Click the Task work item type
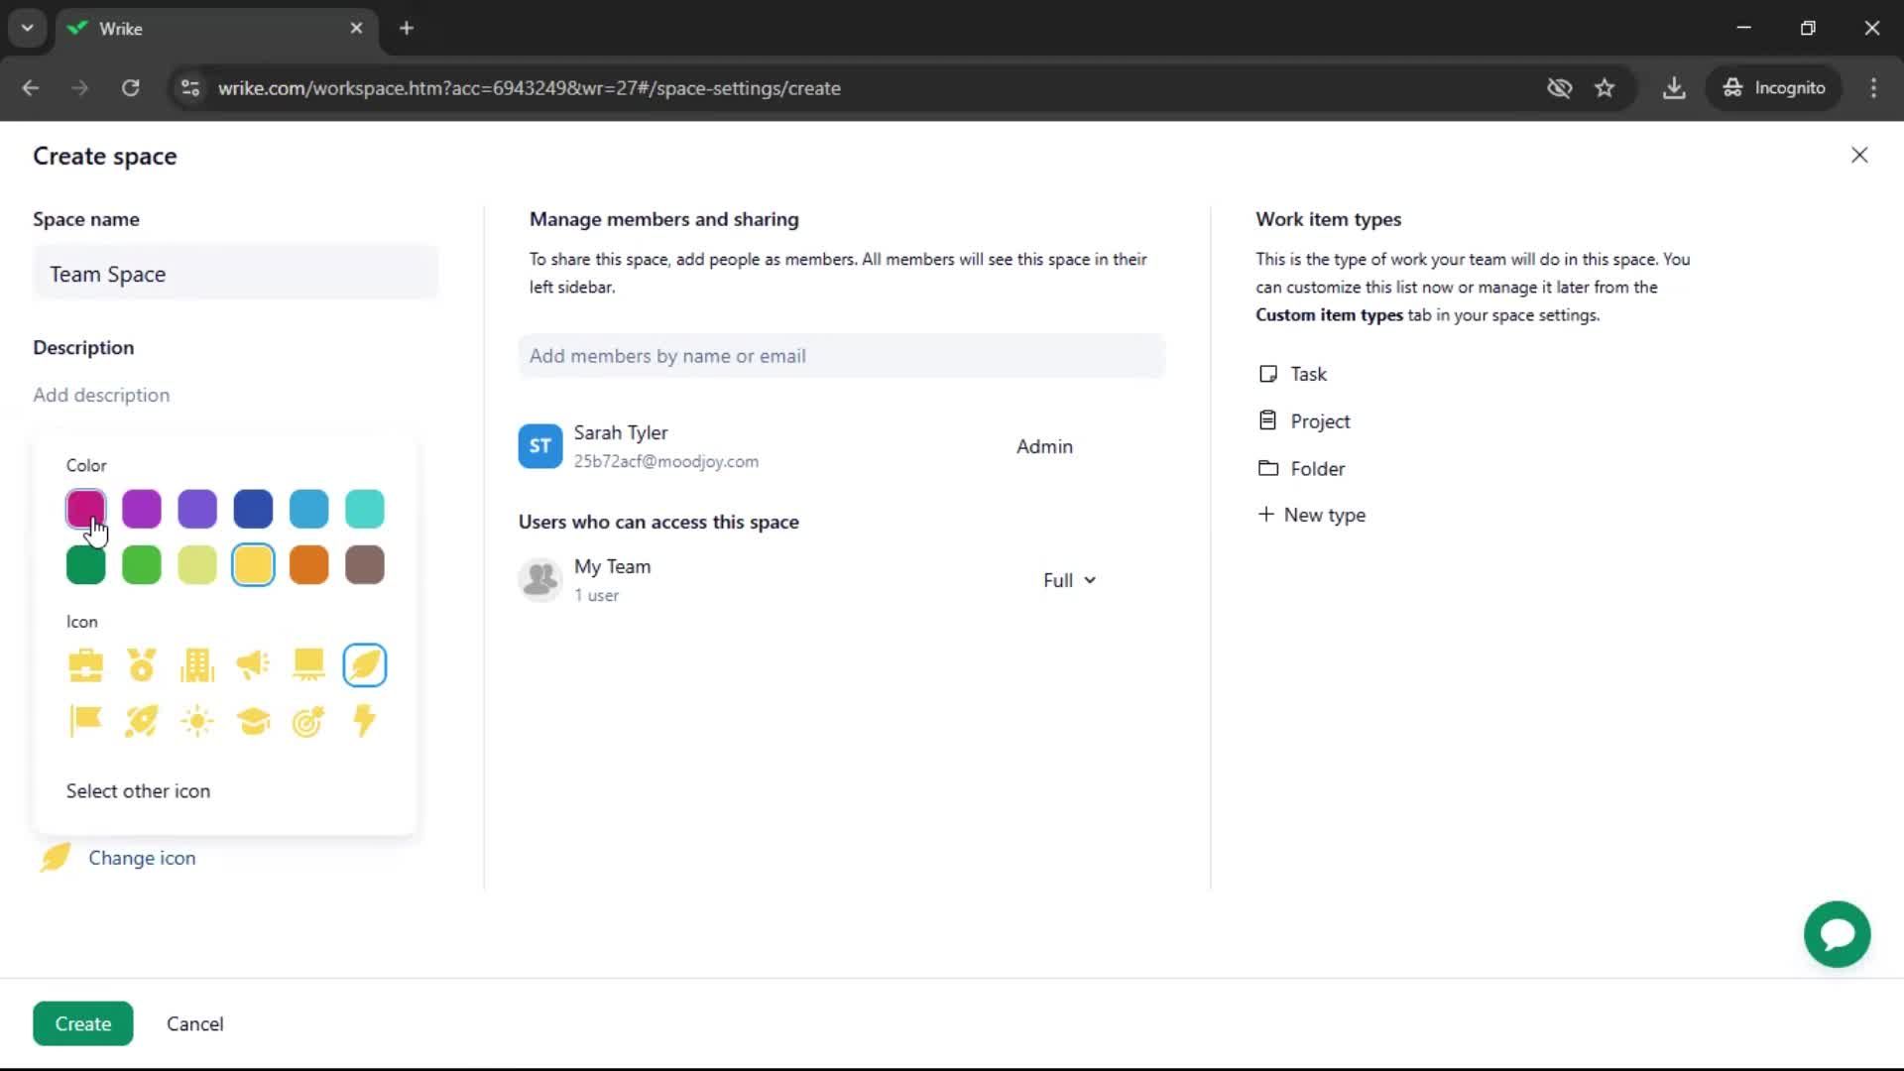The height and width of the screenshot is (1071, 1904). tap(1292, 374)
